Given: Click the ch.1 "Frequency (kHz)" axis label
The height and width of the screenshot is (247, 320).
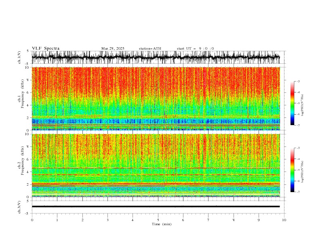Looking at the screenshot, I should [x=23, y=94].
